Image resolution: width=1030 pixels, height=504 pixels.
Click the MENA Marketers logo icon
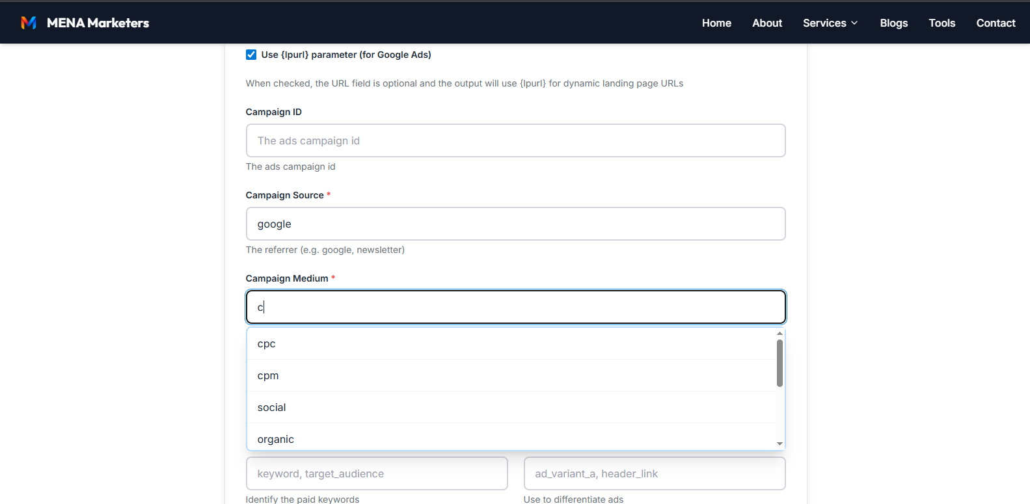click(x=29, y=23)
